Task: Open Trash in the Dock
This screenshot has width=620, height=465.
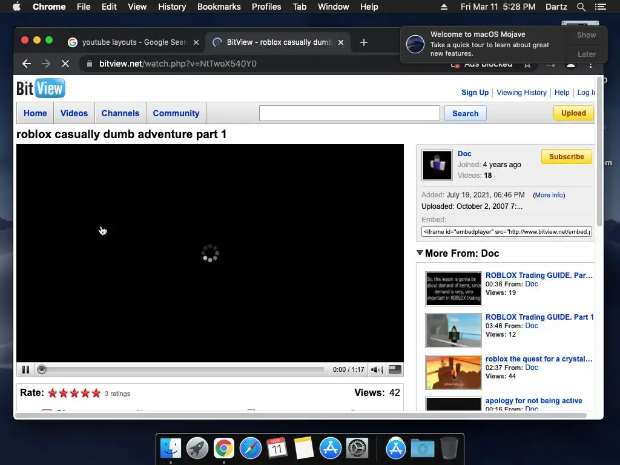Action: (449, 449)
